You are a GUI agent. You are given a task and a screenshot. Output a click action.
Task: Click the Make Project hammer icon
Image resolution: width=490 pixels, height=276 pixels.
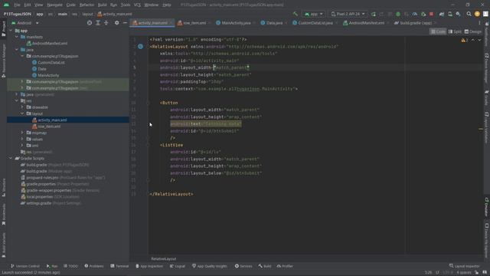pyautogui.click(x=295, y=14)
